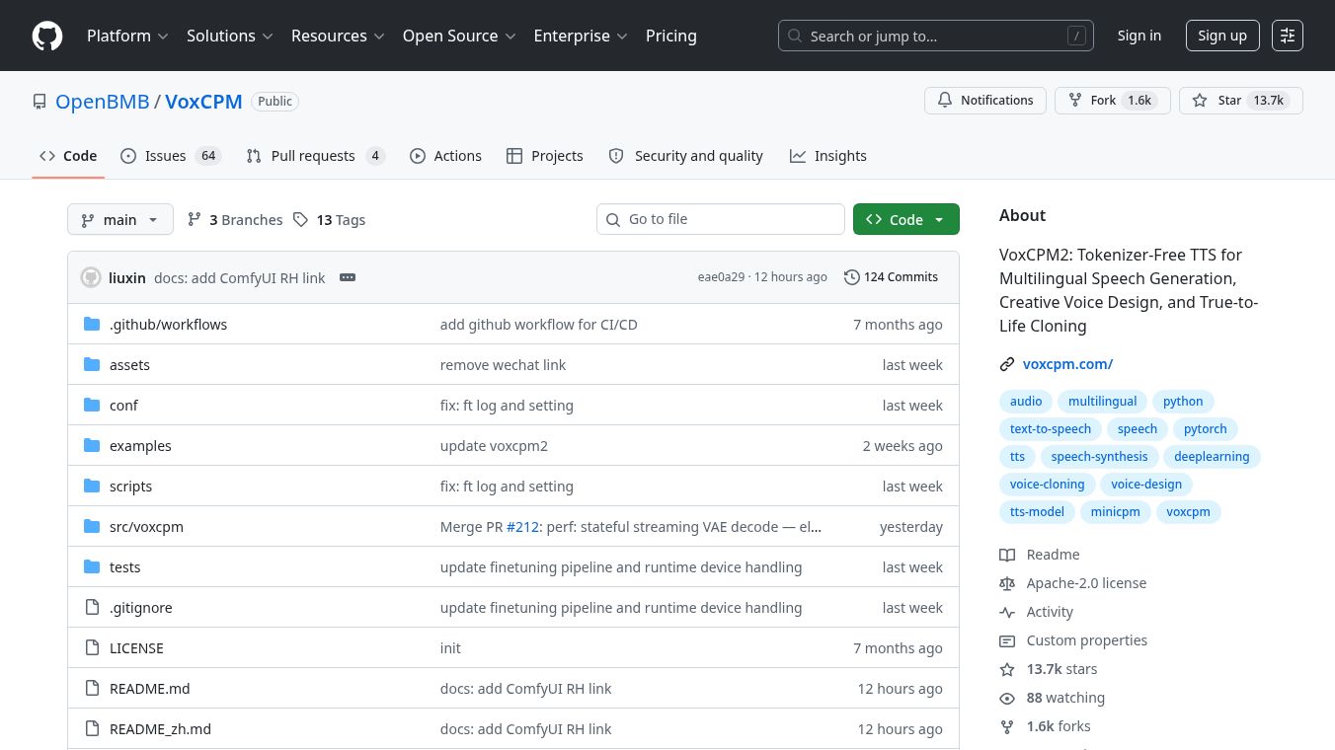Star the VoxCPM repository
The width and height of the screenshot is (1335, 750).
click(1241, 101)
